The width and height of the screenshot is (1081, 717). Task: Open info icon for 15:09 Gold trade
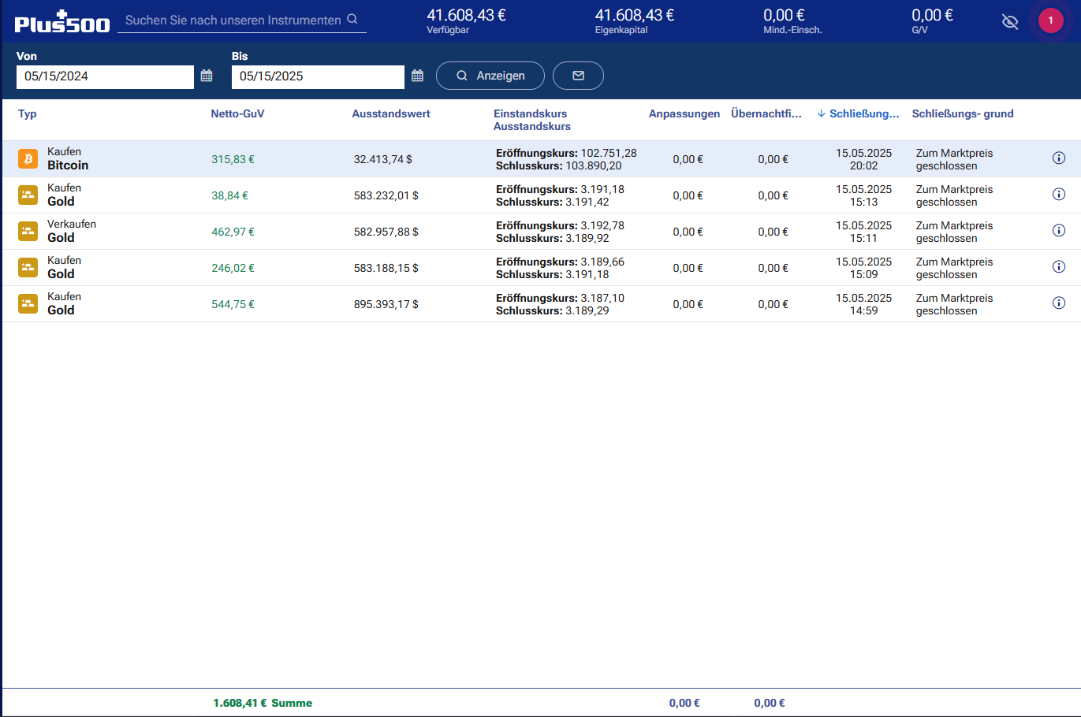[x=1059, y=267]
